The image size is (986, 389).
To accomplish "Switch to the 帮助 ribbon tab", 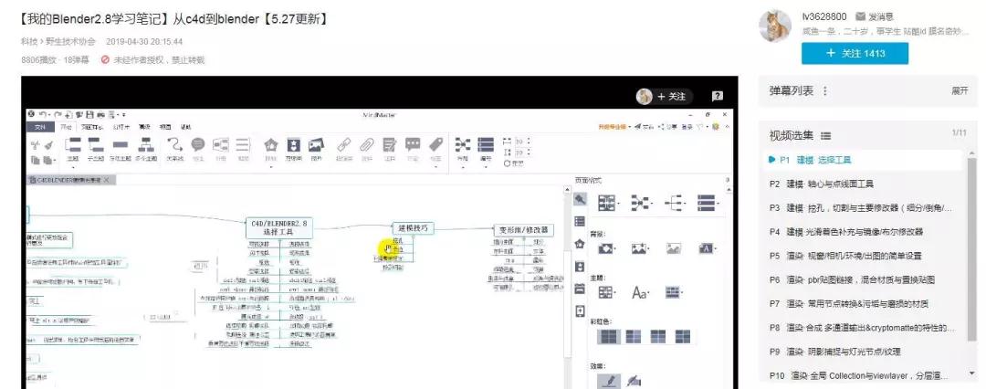I will point(186,127).
